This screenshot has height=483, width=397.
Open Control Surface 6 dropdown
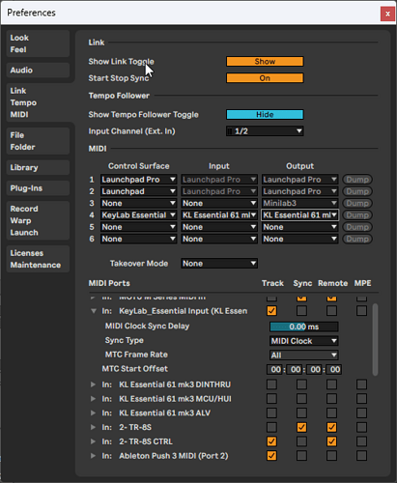coord(139,239)
